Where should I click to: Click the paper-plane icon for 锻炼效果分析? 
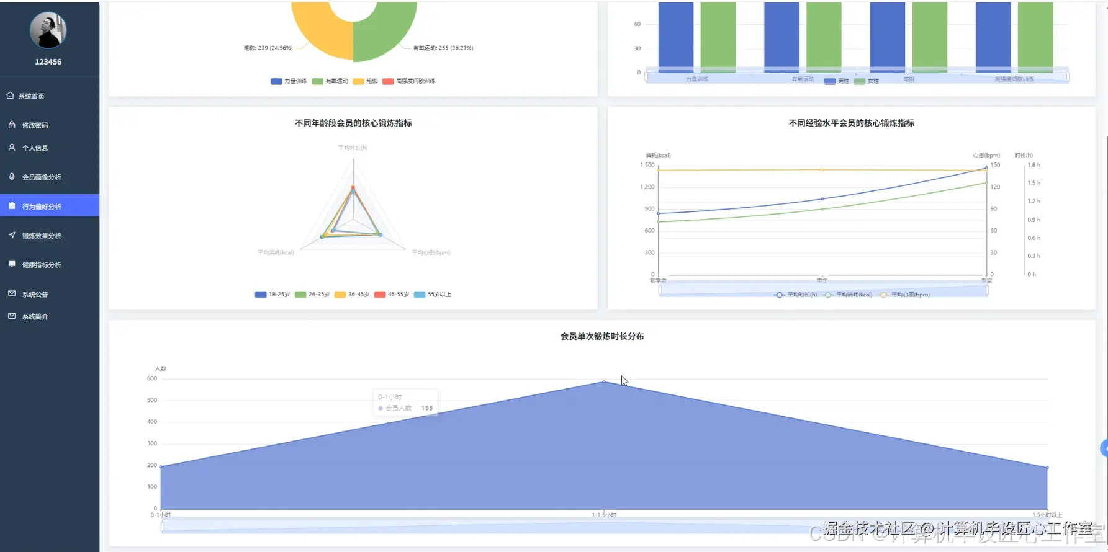(x=12, y=235)
